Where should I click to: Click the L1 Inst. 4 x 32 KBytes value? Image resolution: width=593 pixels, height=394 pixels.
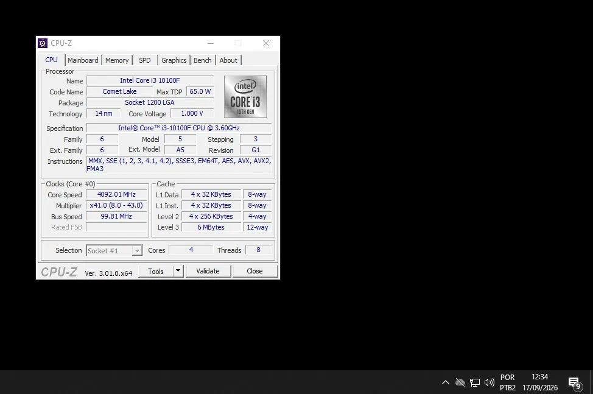pyautogui.click(x=211, y=205)
